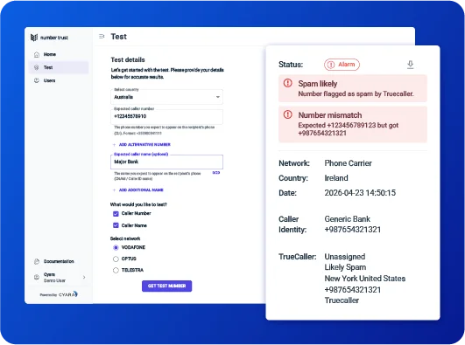This screenshot has width=465, height=345.
Task: Select the Test sidebar icon
Action: [x=37, y=67]
